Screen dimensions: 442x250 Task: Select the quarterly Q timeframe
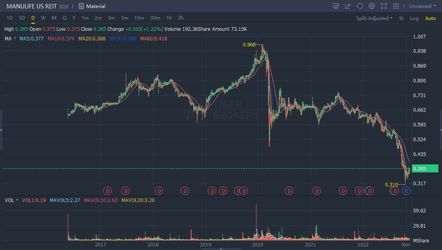point(65,18)
